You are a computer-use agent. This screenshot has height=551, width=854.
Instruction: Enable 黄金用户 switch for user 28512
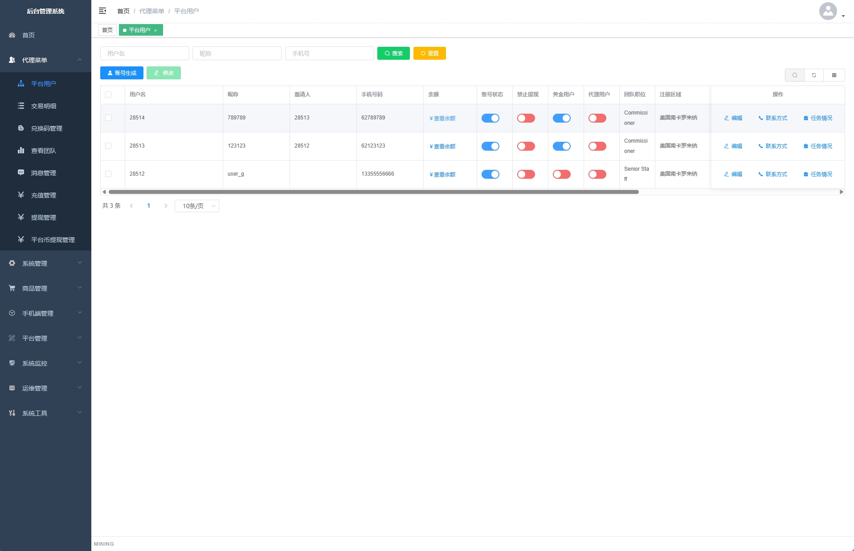pyautogui.click(x=561, y=174)
